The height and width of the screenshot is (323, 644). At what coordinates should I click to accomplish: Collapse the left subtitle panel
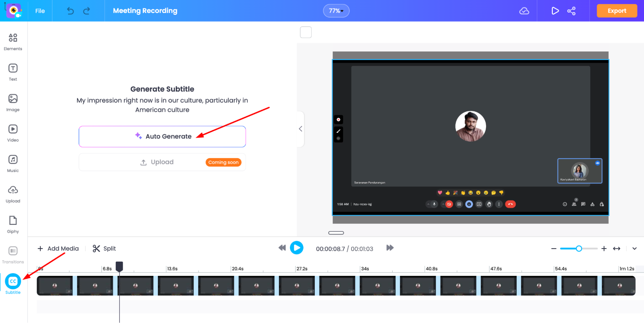[x=301, y=129]
